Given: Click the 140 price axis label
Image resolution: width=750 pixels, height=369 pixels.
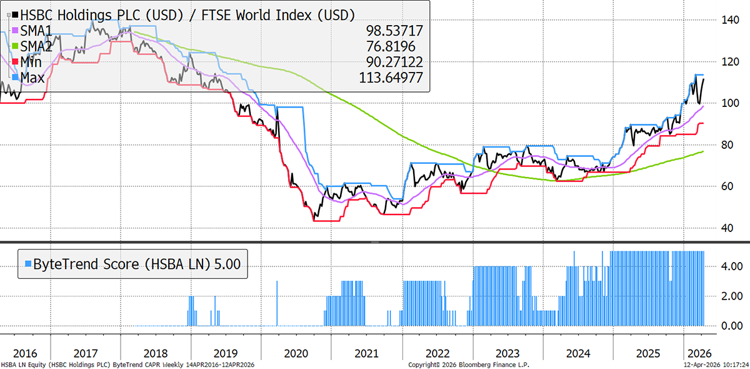Looking at the screenshot, I should click(730, 20).
